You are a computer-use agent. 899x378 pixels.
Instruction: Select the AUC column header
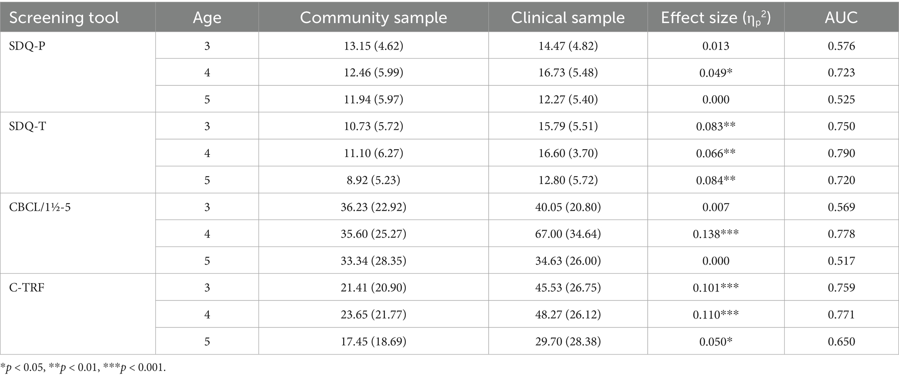[841, 17]
